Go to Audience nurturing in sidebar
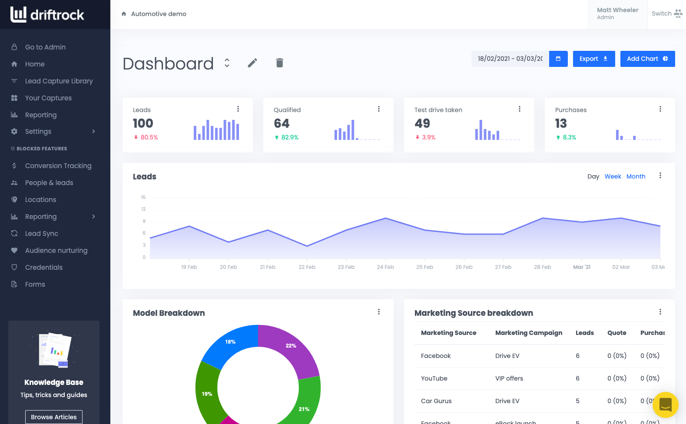The height and width of the screenshot is (424, 686). 55,250
